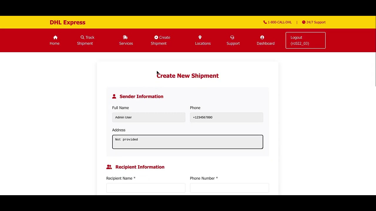The height and width of the screenshot is (211, 376).
Task: Click the Address label
Action: 119,130
